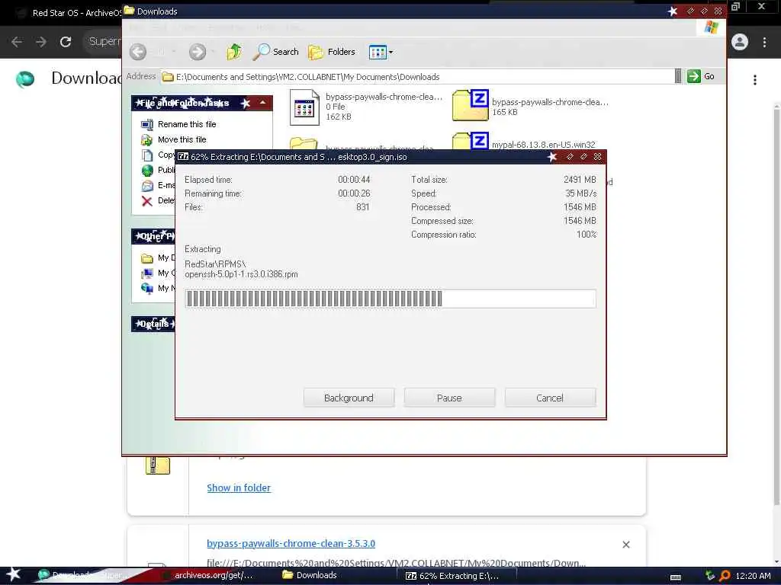Click My Computer icon in Other Places
Image resolution: width=781 pixels, height=585 pixels.
[147, 273]
